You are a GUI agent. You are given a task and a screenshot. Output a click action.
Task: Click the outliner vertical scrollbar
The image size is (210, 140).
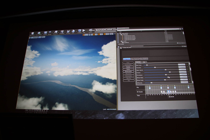coord(183,33)
